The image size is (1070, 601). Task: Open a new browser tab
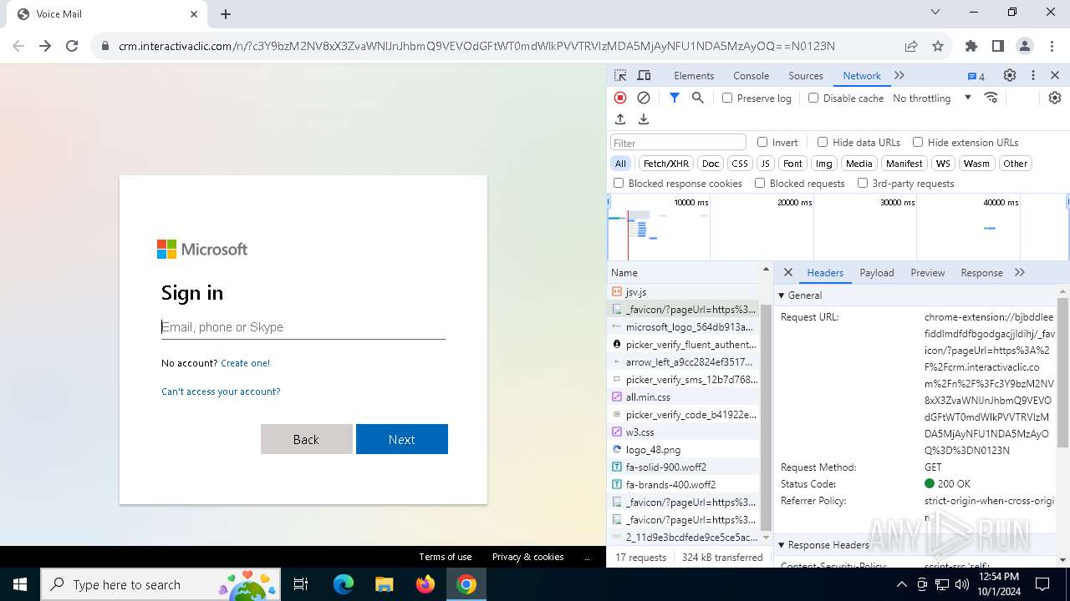[x=226, y=14]
